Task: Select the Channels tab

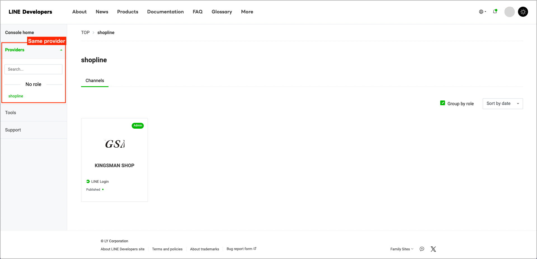Action: click(x=95, y=81)
